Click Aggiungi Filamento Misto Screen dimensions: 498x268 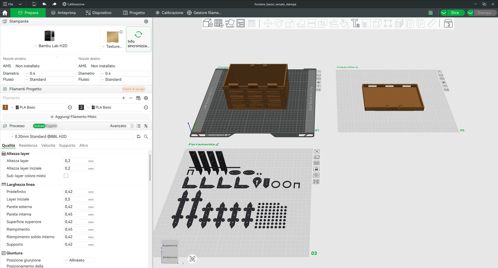click(73, 117)
